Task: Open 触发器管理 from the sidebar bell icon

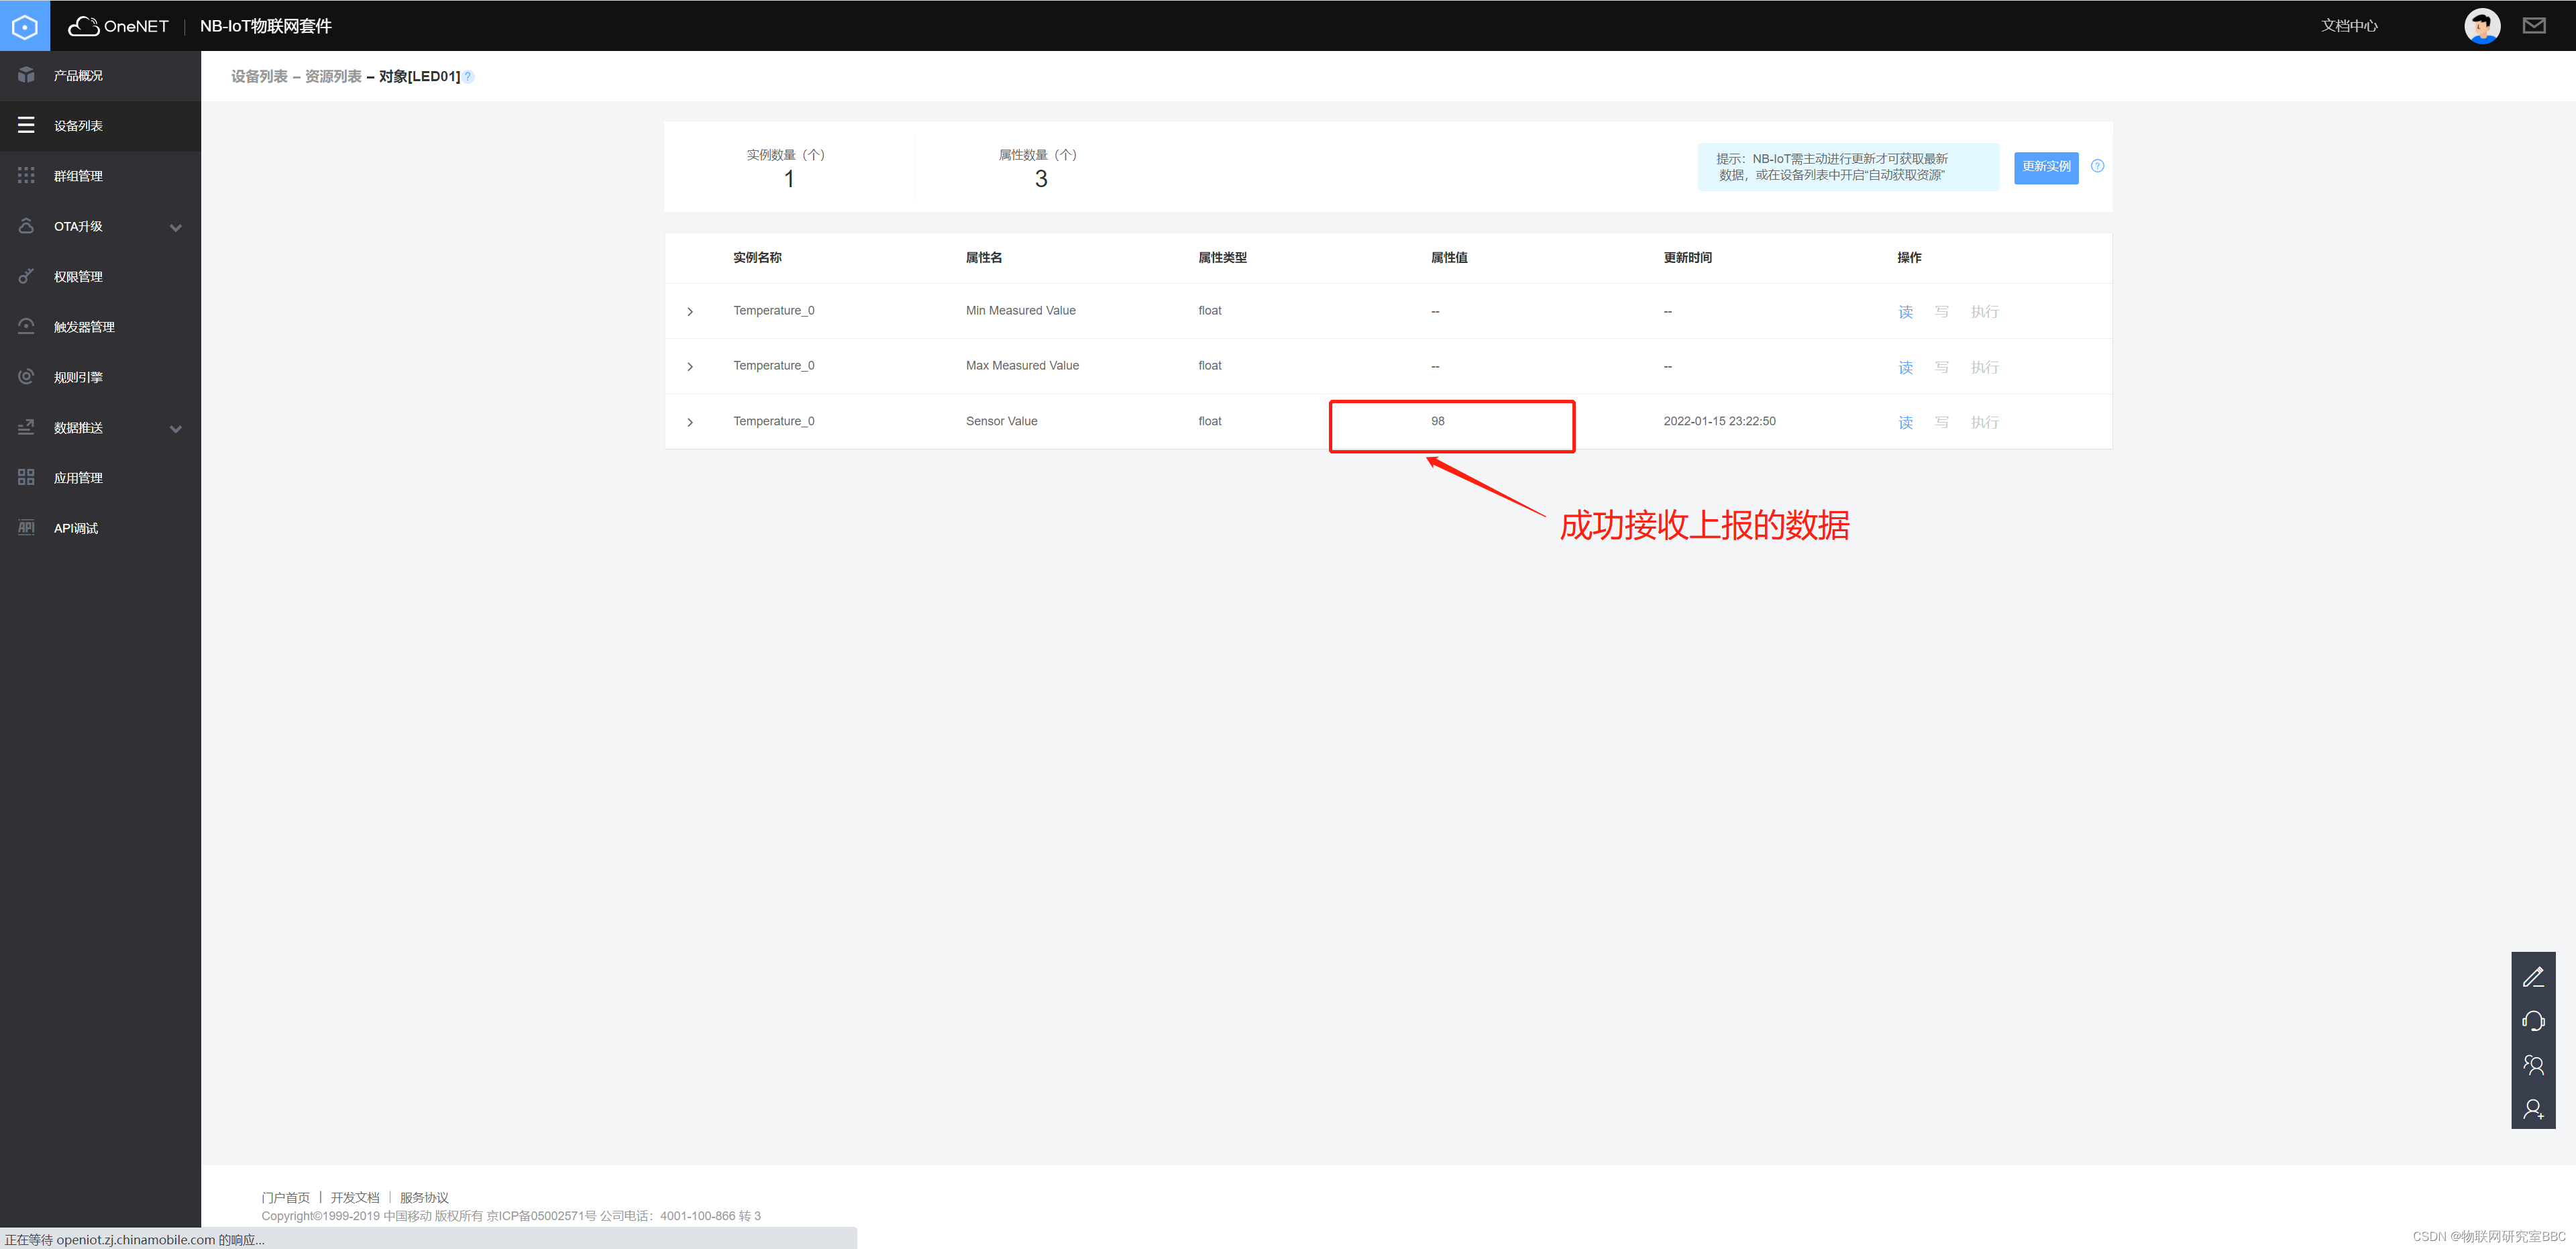Action: click(26, 326)
